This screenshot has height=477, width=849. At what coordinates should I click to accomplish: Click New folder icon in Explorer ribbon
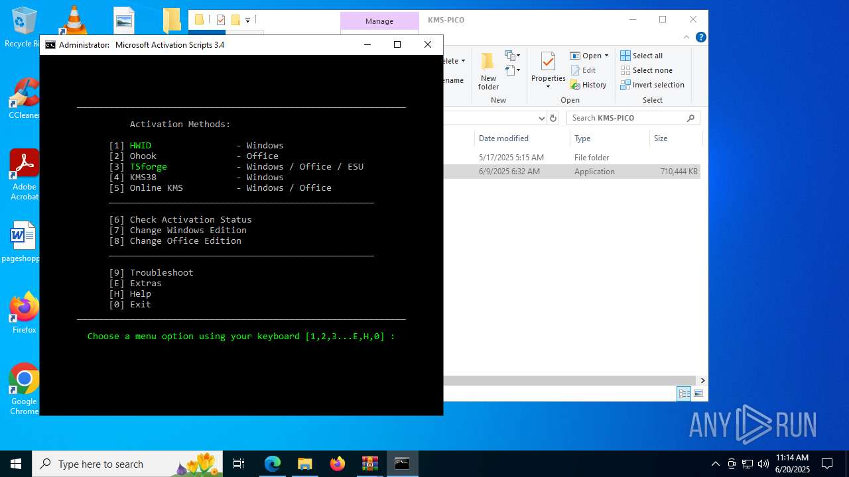pyautogui.click(x=488, y=71)
